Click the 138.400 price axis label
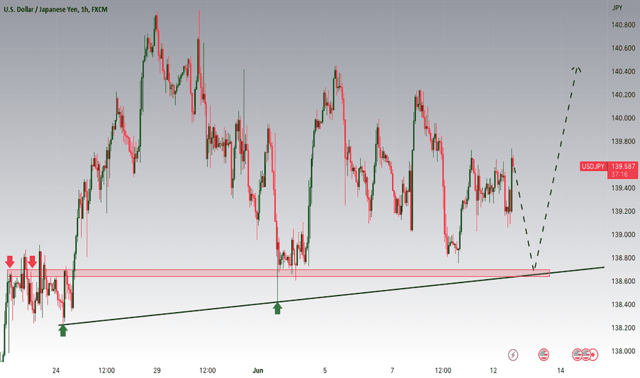This screenshot has height=378, width=640. 624,304
